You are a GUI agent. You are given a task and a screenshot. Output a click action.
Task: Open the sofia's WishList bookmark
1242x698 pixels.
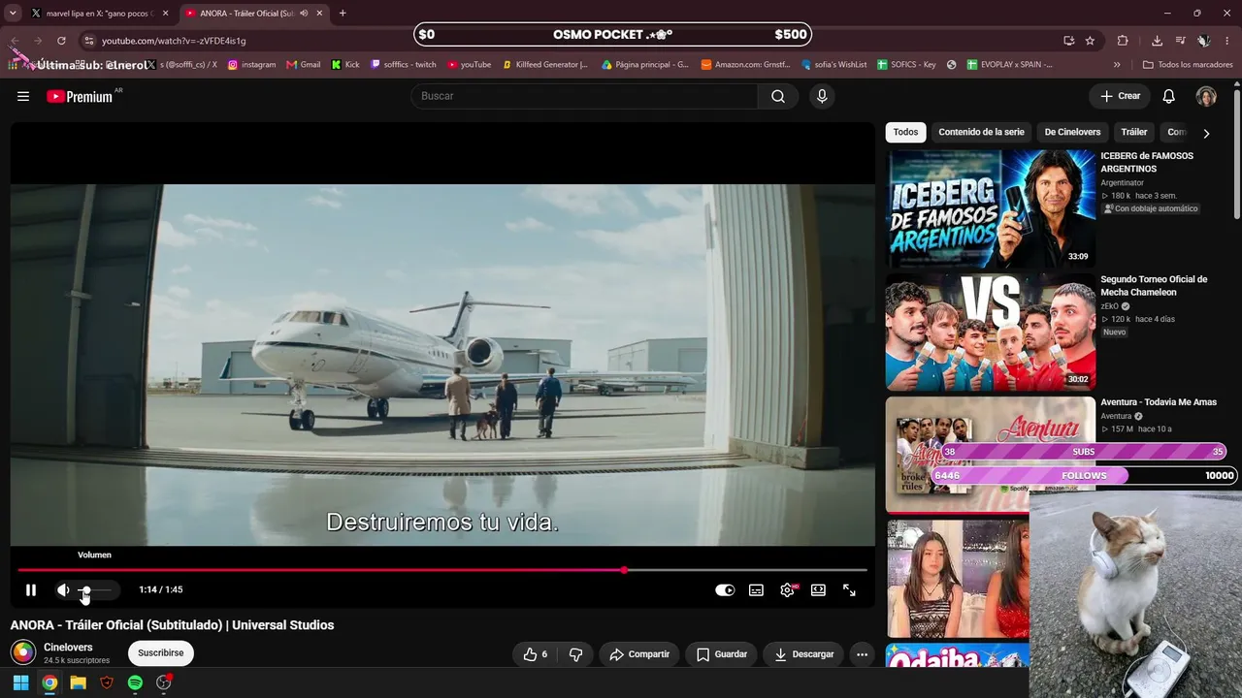click(x=834, y=65)
